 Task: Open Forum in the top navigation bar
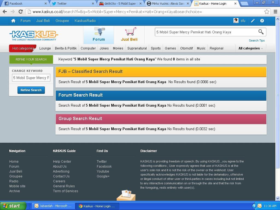[25, 21]
